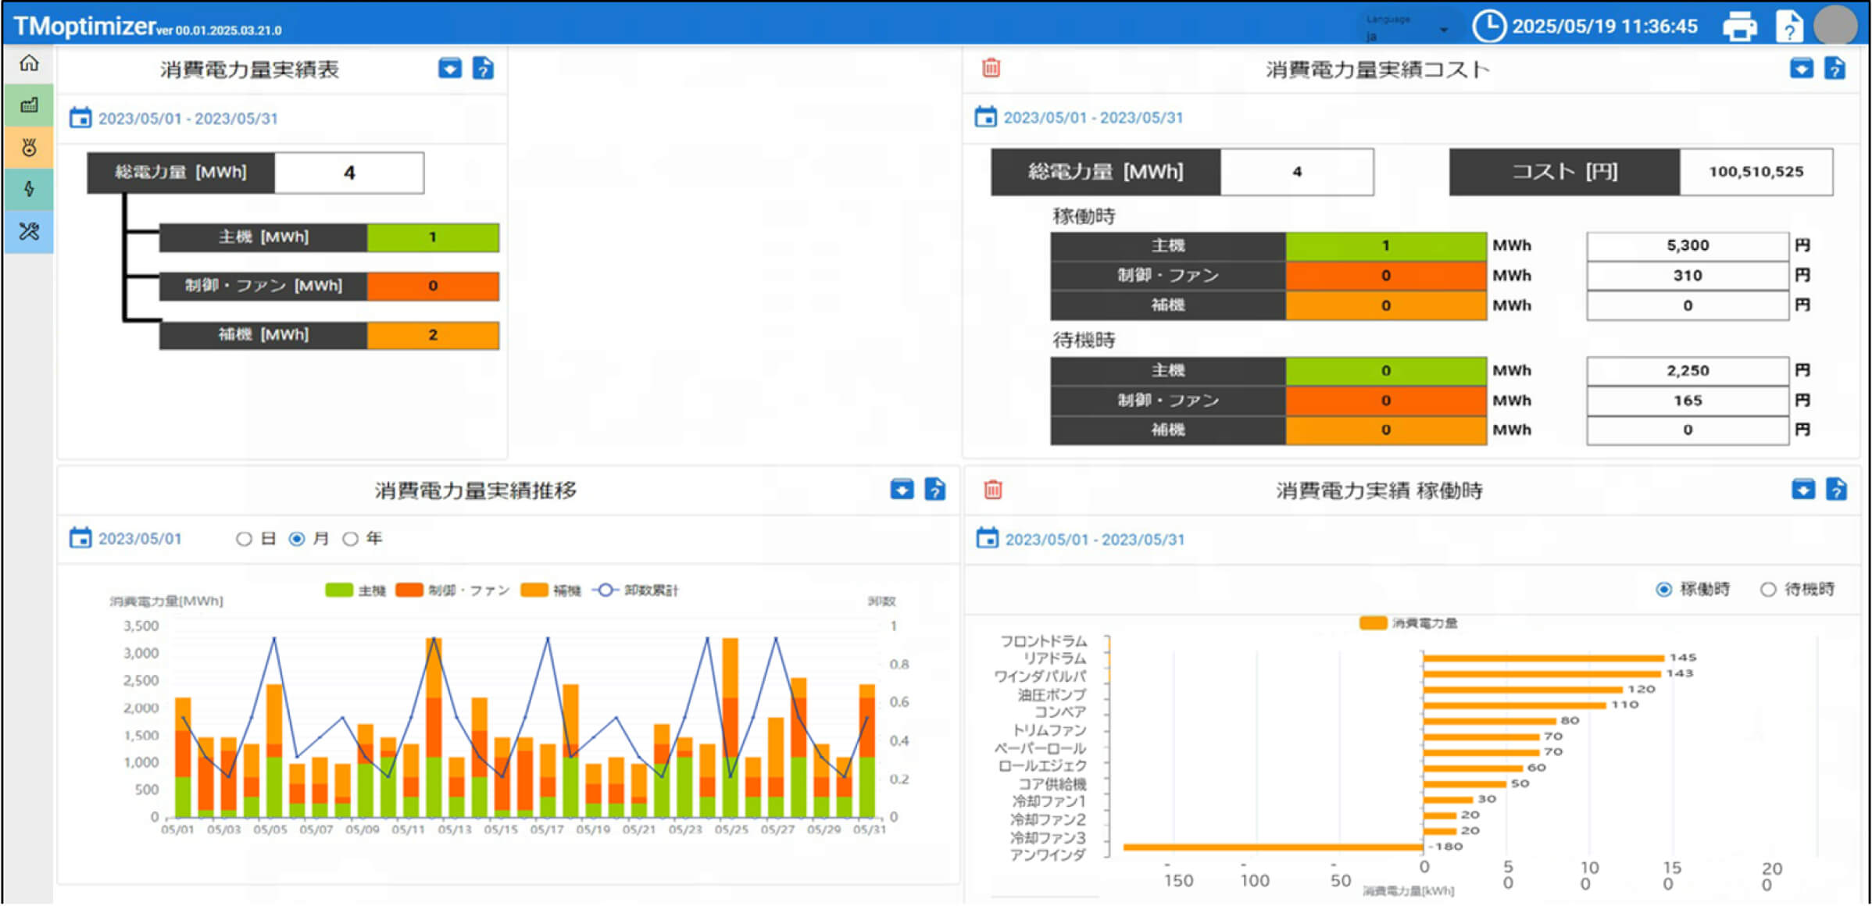Open help for 消費電力量実績表 panel

point(484,69)
